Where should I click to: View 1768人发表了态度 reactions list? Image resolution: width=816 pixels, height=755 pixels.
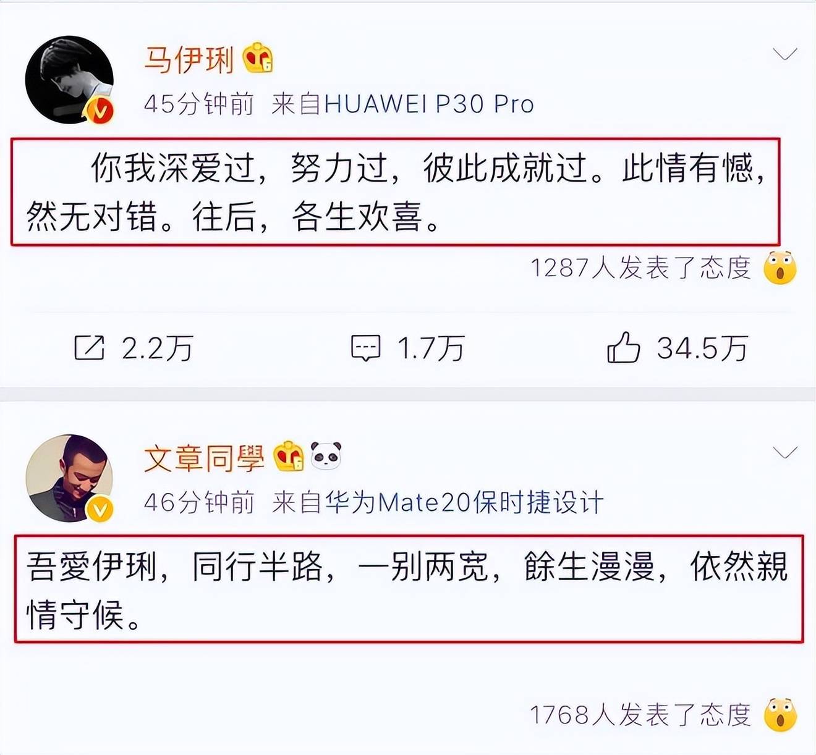640,715
